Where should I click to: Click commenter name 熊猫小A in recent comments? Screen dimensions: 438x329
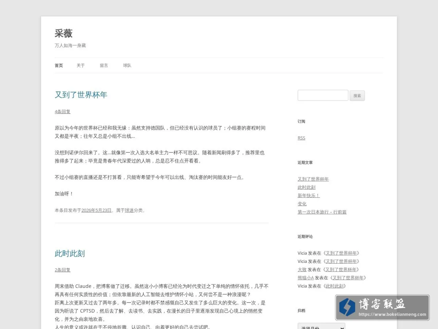306,278
